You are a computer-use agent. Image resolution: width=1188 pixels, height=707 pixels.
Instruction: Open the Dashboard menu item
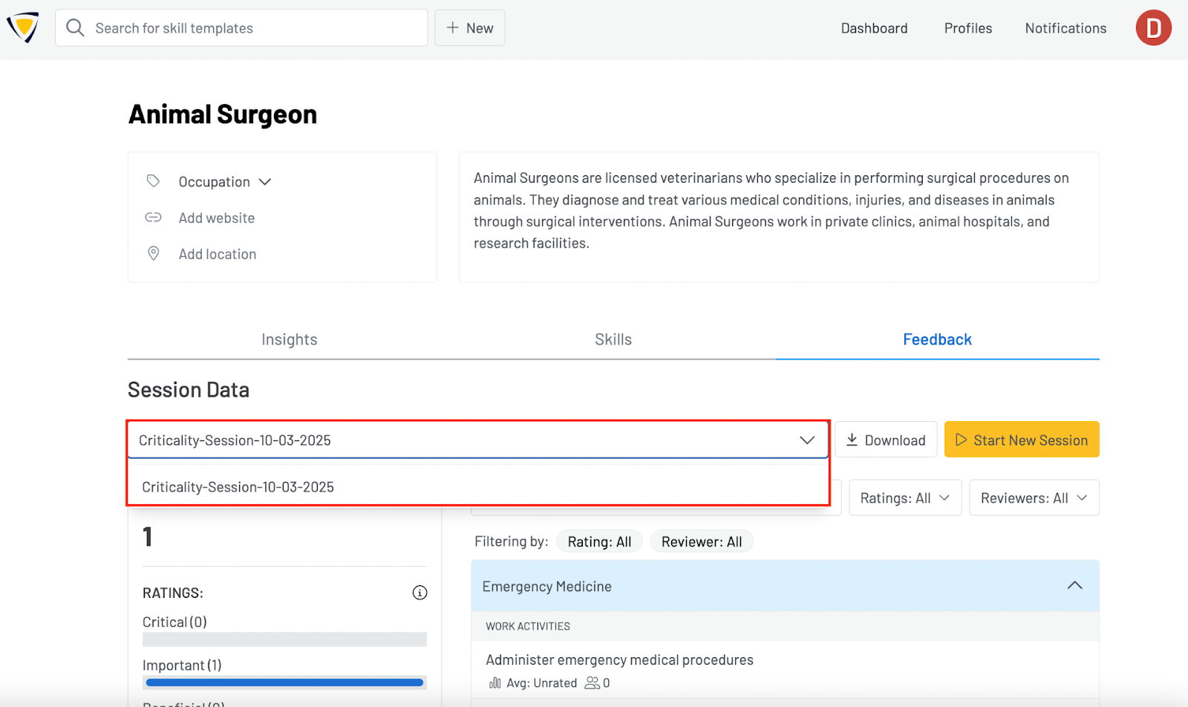pos(874,27)
